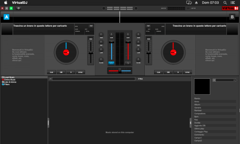
Task: Turn the right deck HIGH EQ knob
Action: point(138,35)
